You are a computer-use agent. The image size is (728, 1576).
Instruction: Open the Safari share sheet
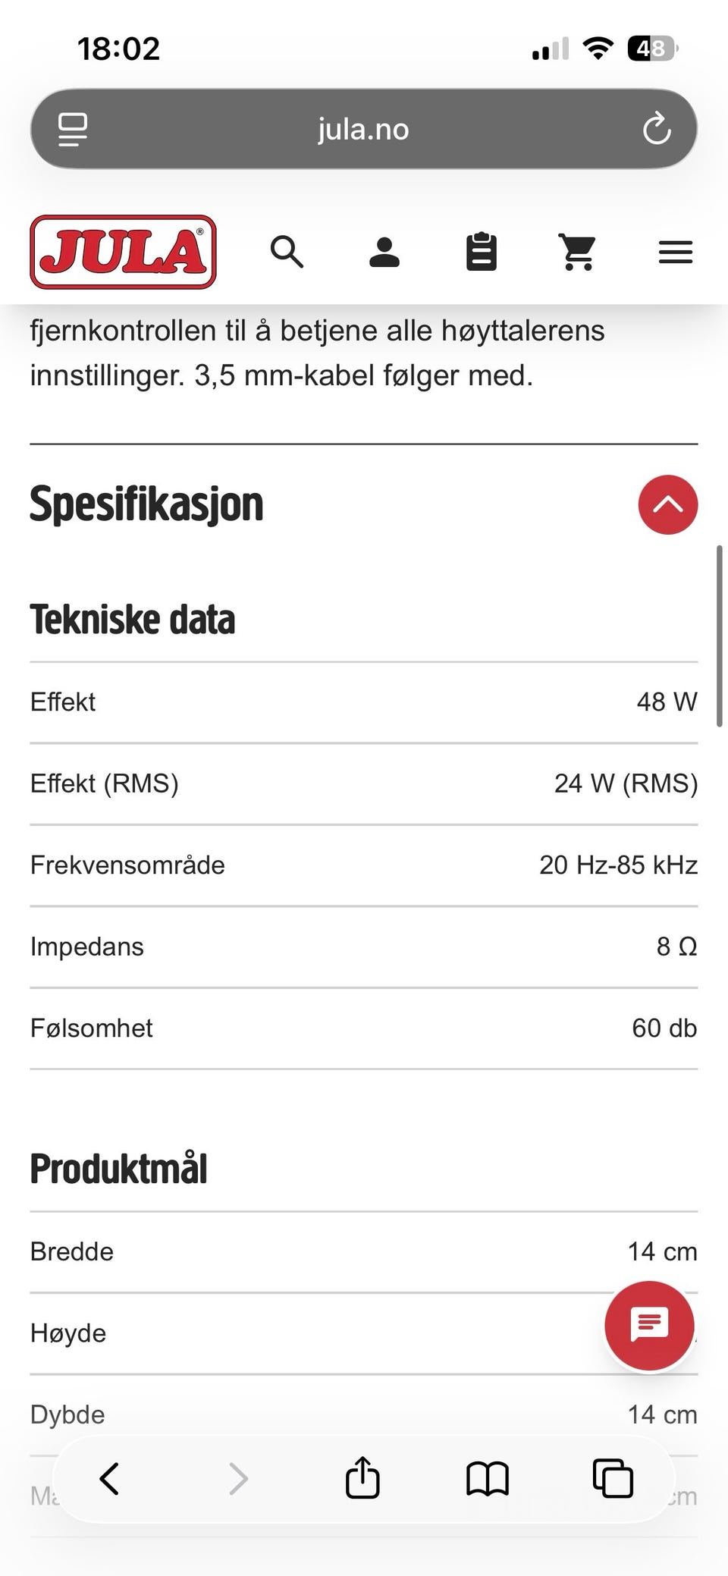coord(362,1477)
